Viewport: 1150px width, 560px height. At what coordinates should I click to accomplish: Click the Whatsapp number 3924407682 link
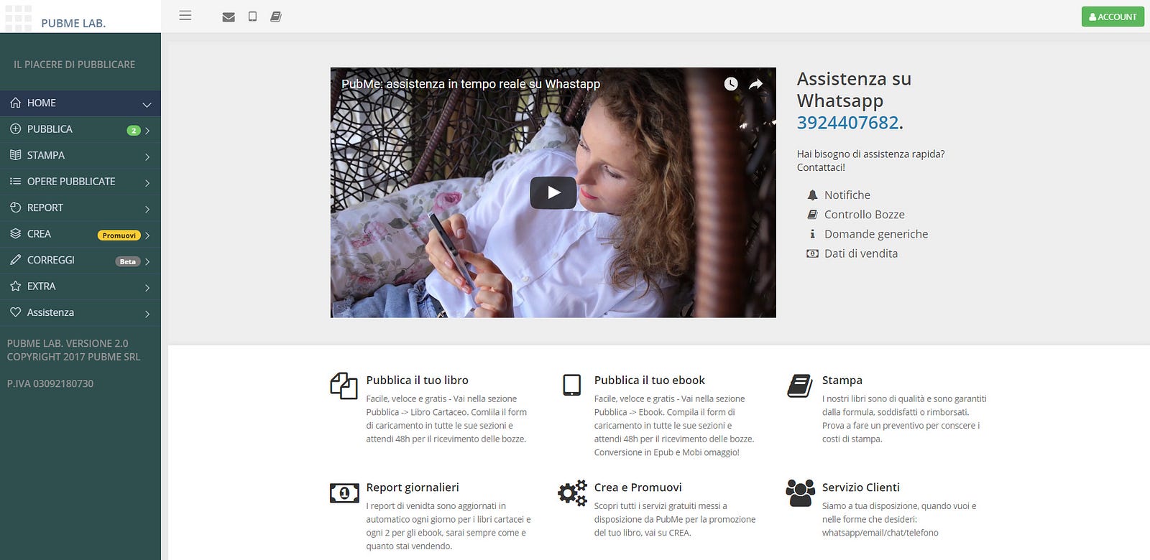click(847, 123)
